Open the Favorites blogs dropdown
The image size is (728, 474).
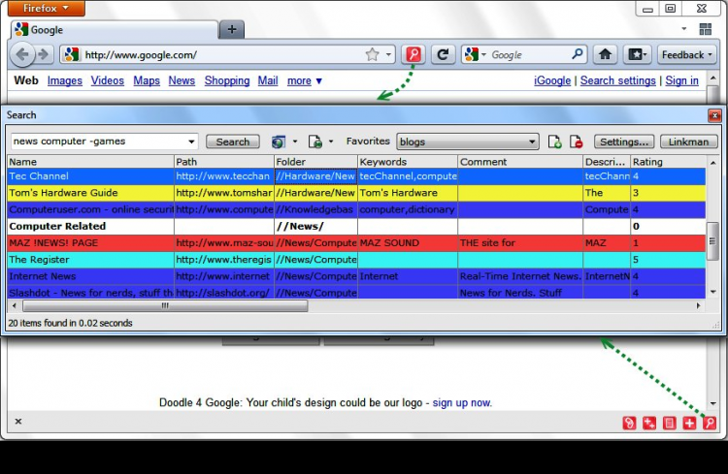click(468, 142)
